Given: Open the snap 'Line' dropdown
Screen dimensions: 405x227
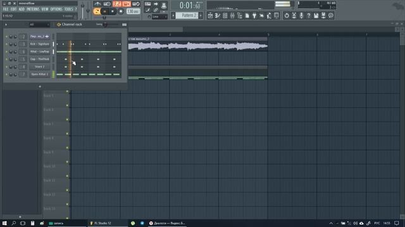Looking at the screenshot, I should (x=159, y=17).
